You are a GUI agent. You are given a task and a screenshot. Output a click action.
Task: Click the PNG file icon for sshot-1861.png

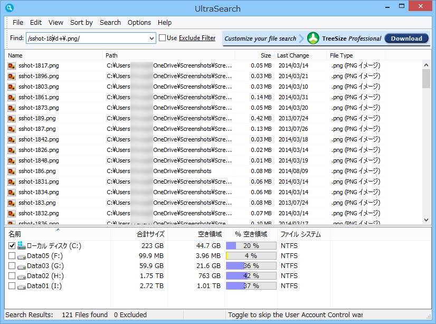(x=12, y=97)
